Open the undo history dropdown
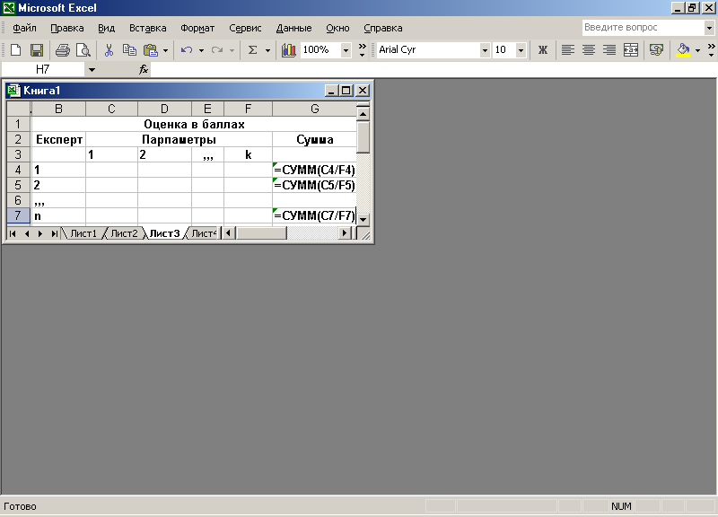Image resolution: width=718 pixels, height=517 pixels. click(x=201, y=50)
